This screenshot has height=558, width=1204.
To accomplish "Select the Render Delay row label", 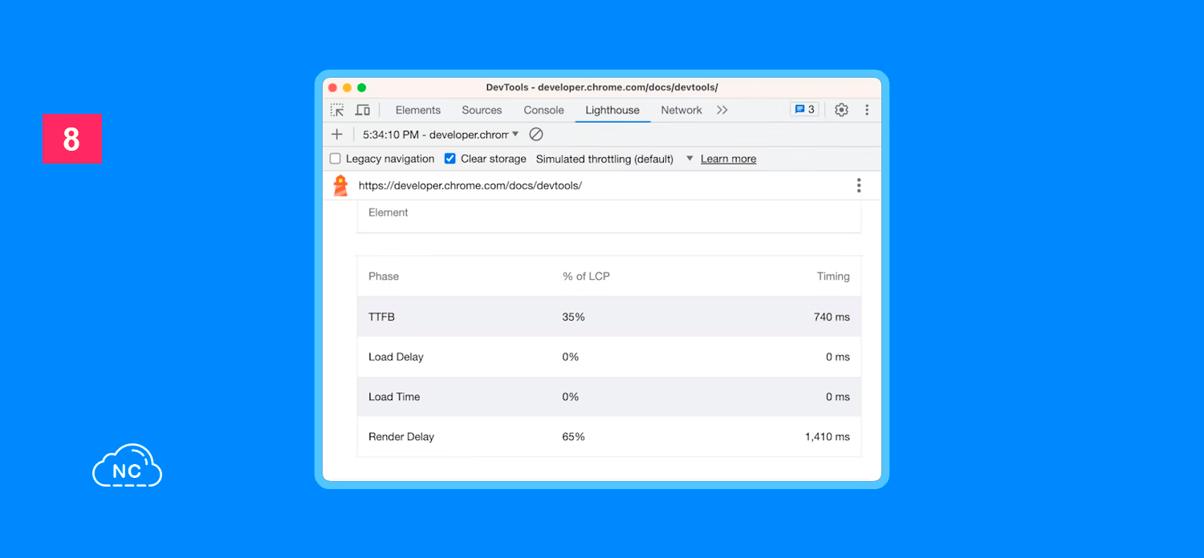I will [401, 437].
